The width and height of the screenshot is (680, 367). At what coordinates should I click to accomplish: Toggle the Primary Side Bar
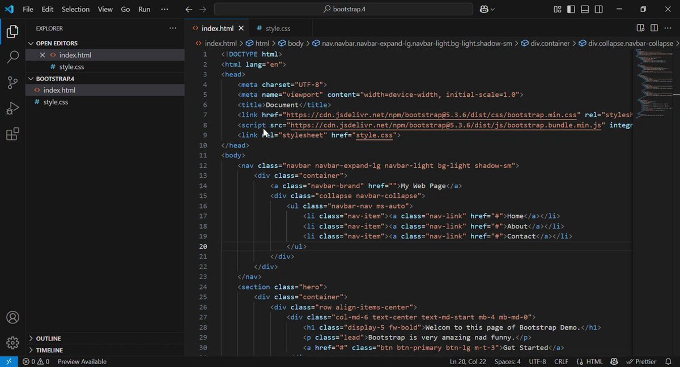571,9
